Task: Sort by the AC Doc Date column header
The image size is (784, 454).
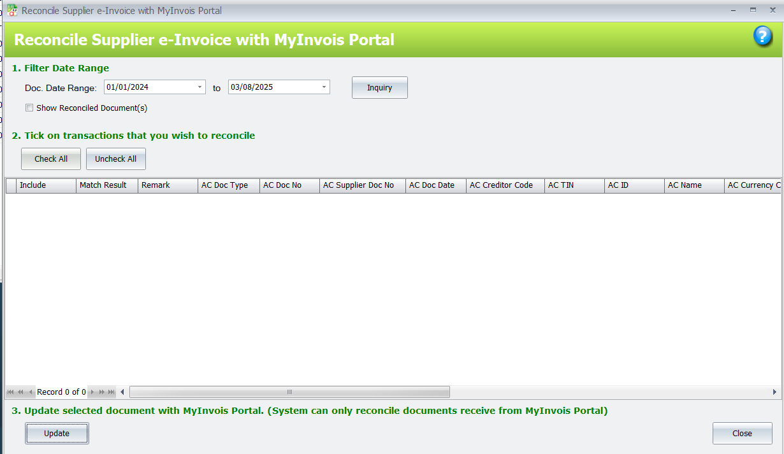Action: coord(436,185)
